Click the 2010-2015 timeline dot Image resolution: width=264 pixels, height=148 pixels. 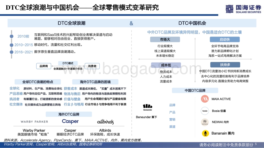click(11, 45)
